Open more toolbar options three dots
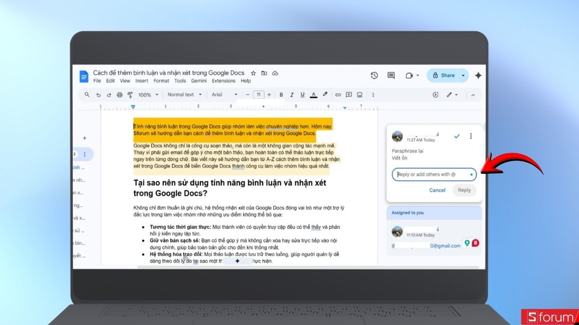Image resolution: width=579 pixels, height=325 pixels. pos(373,95)
